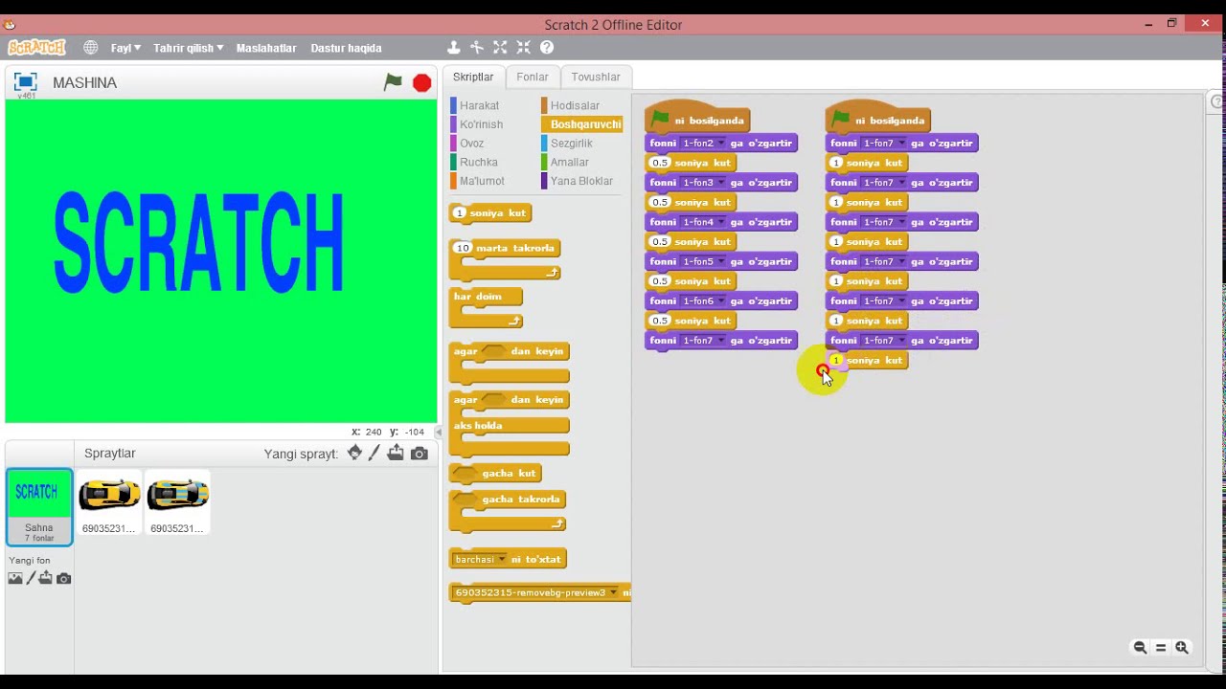The width and height of the screenshot is (1226, 689).
Task: Edit the 10 in 'marta takrorla' block
Action: click(464, 248)
